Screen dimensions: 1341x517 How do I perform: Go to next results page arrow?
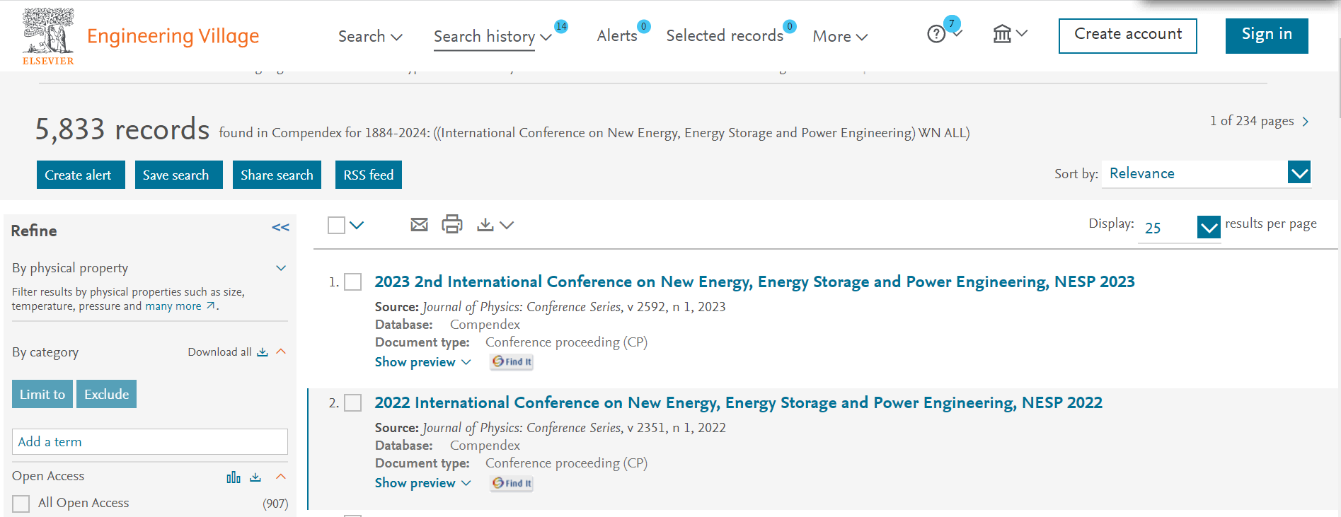[x=1306, y=122]
